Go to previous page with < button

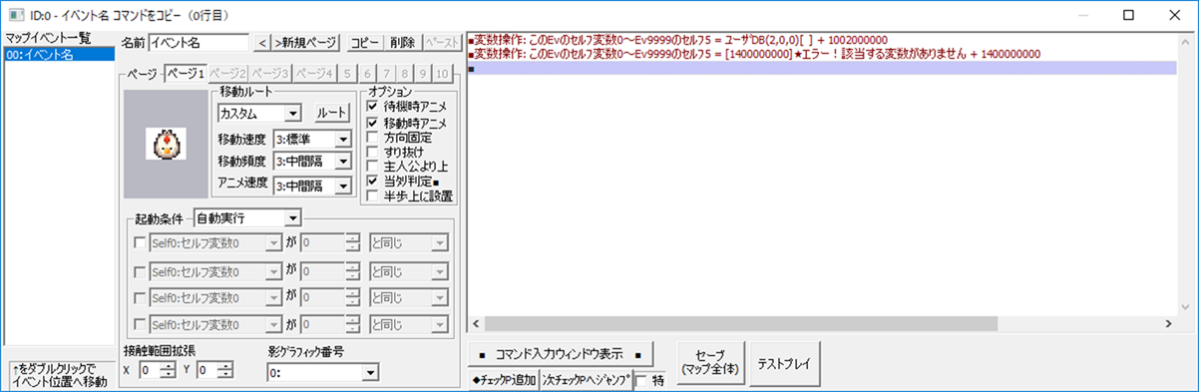[262, 43]
